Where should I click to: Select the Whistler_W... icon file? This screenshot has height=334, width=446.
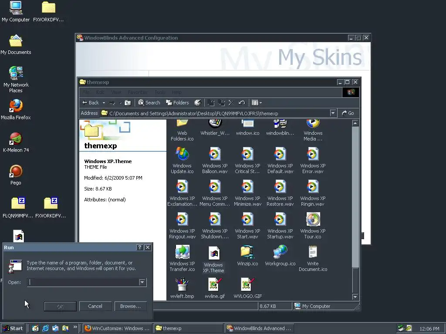(215, 128)
